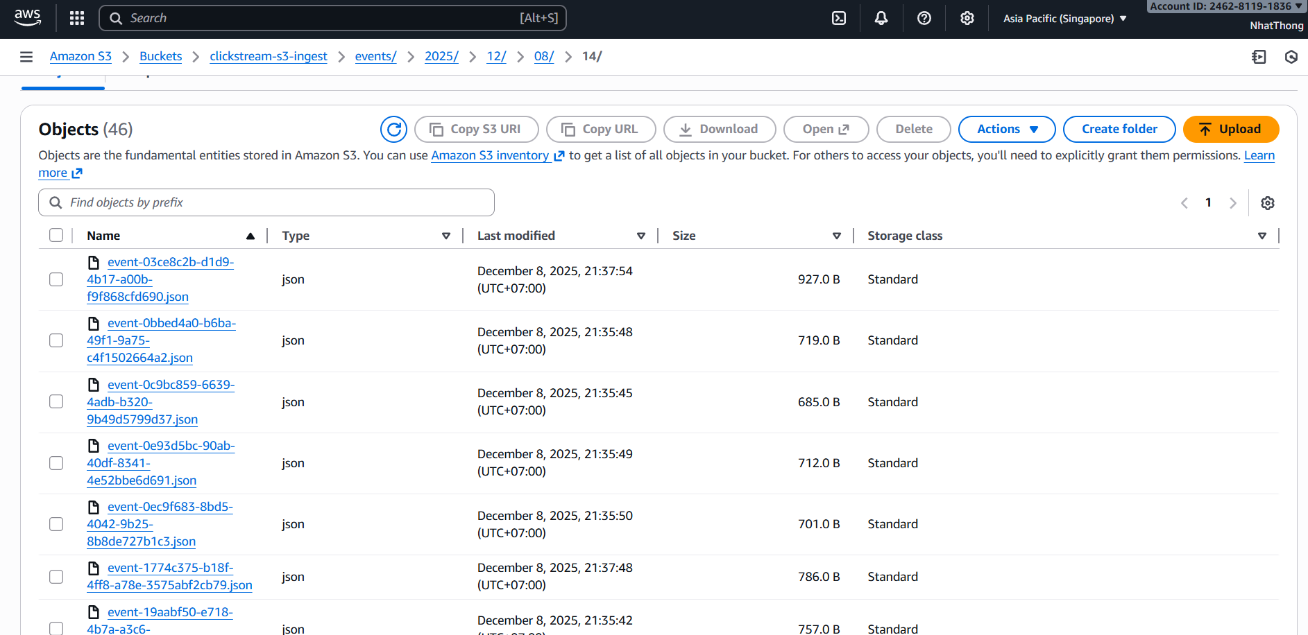1308x635 pixels.
Task: Open the notifications bell
Action: 881,18
